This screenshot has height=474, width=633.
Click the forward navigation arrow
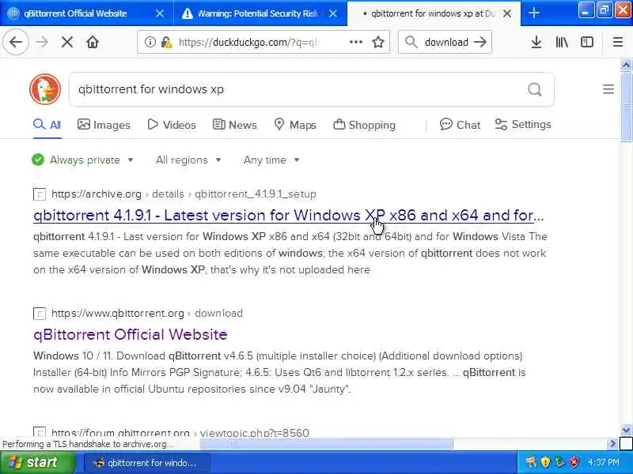[42, 42]
